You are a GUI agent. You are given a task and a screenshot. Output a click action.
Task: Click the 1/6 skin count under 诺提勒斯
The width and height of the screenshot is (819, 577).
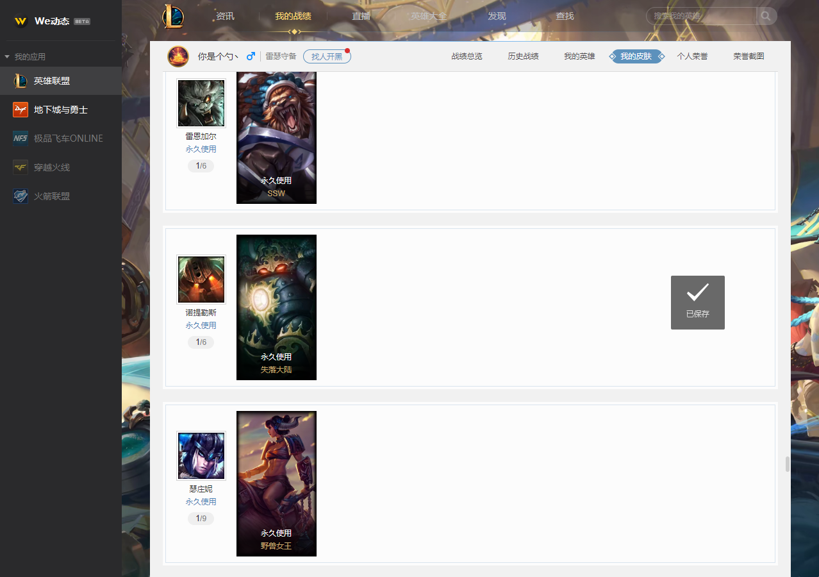point(201,342)
